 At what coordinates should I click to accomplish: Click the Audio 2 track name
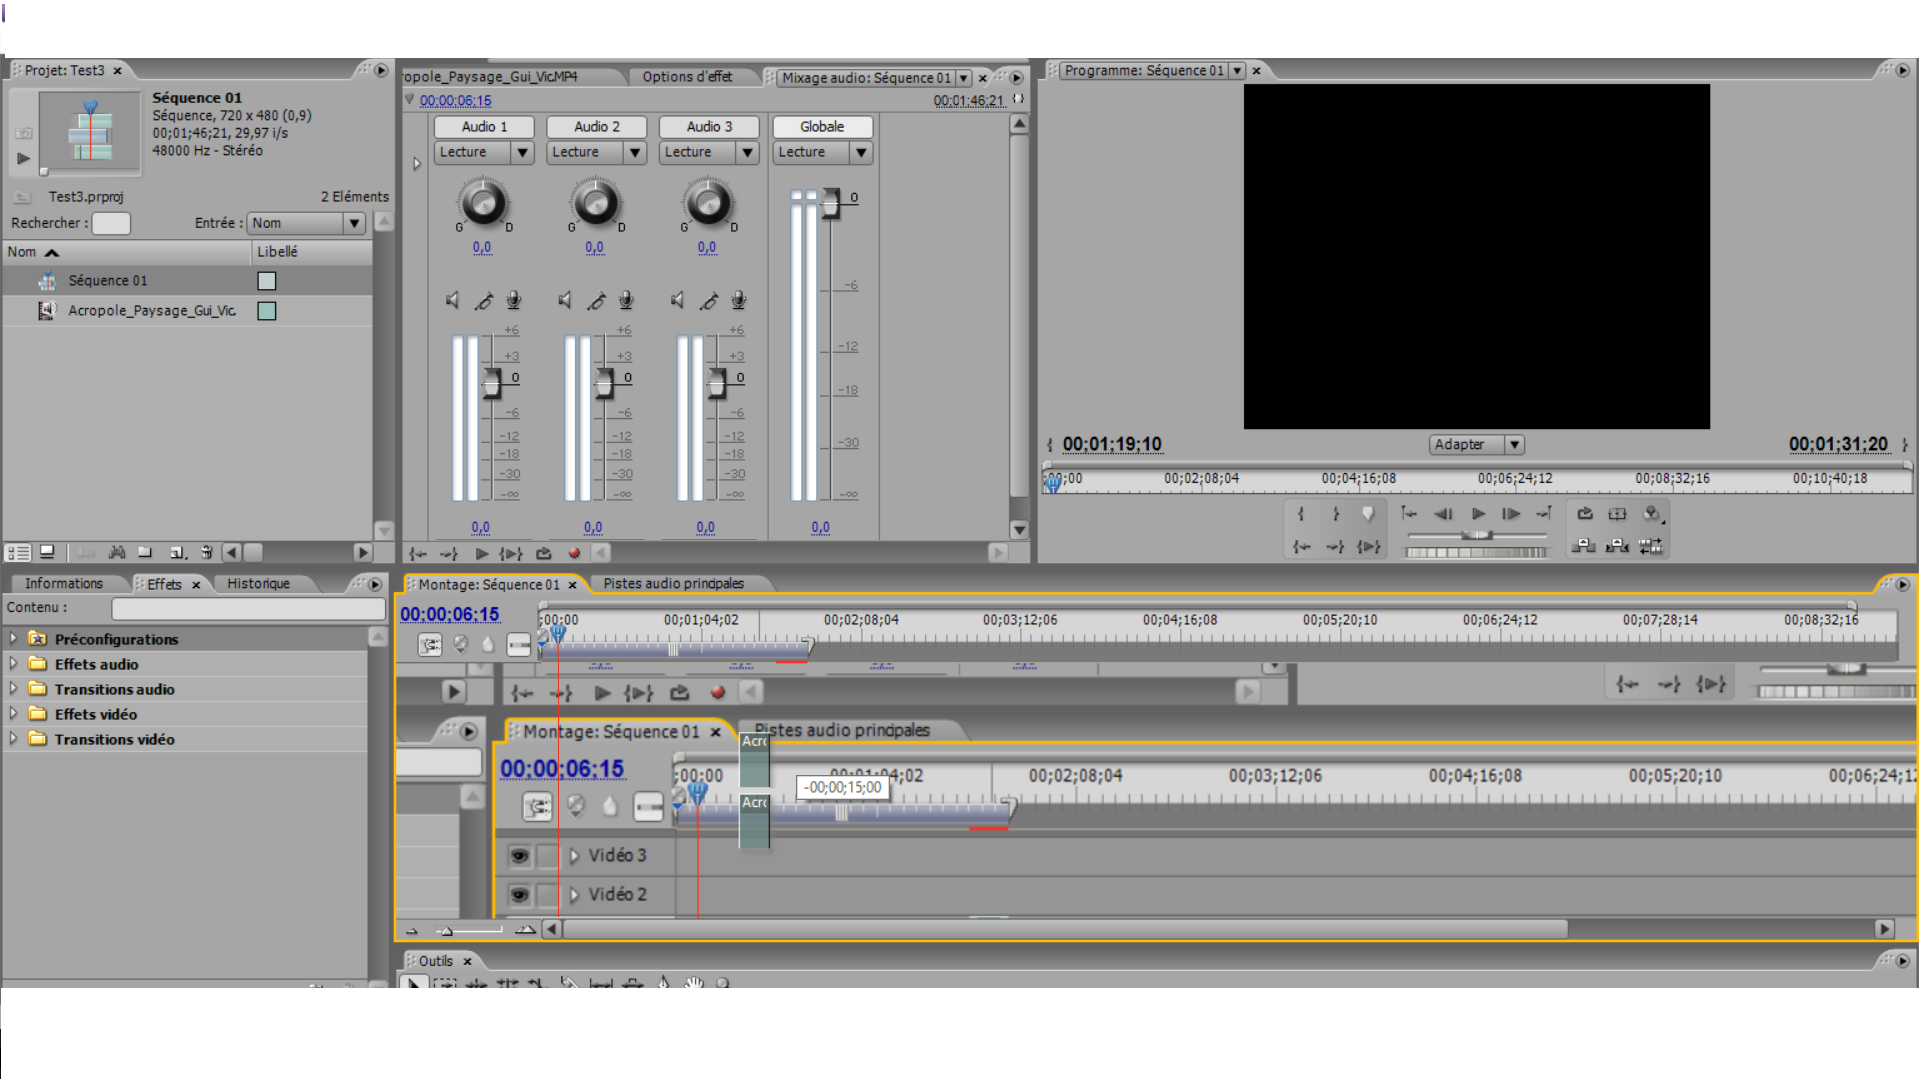tap(597, 127)
